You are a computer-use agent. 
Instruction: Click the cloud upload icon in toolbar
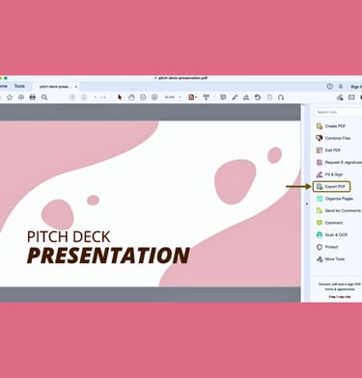(x=21, y=97)
